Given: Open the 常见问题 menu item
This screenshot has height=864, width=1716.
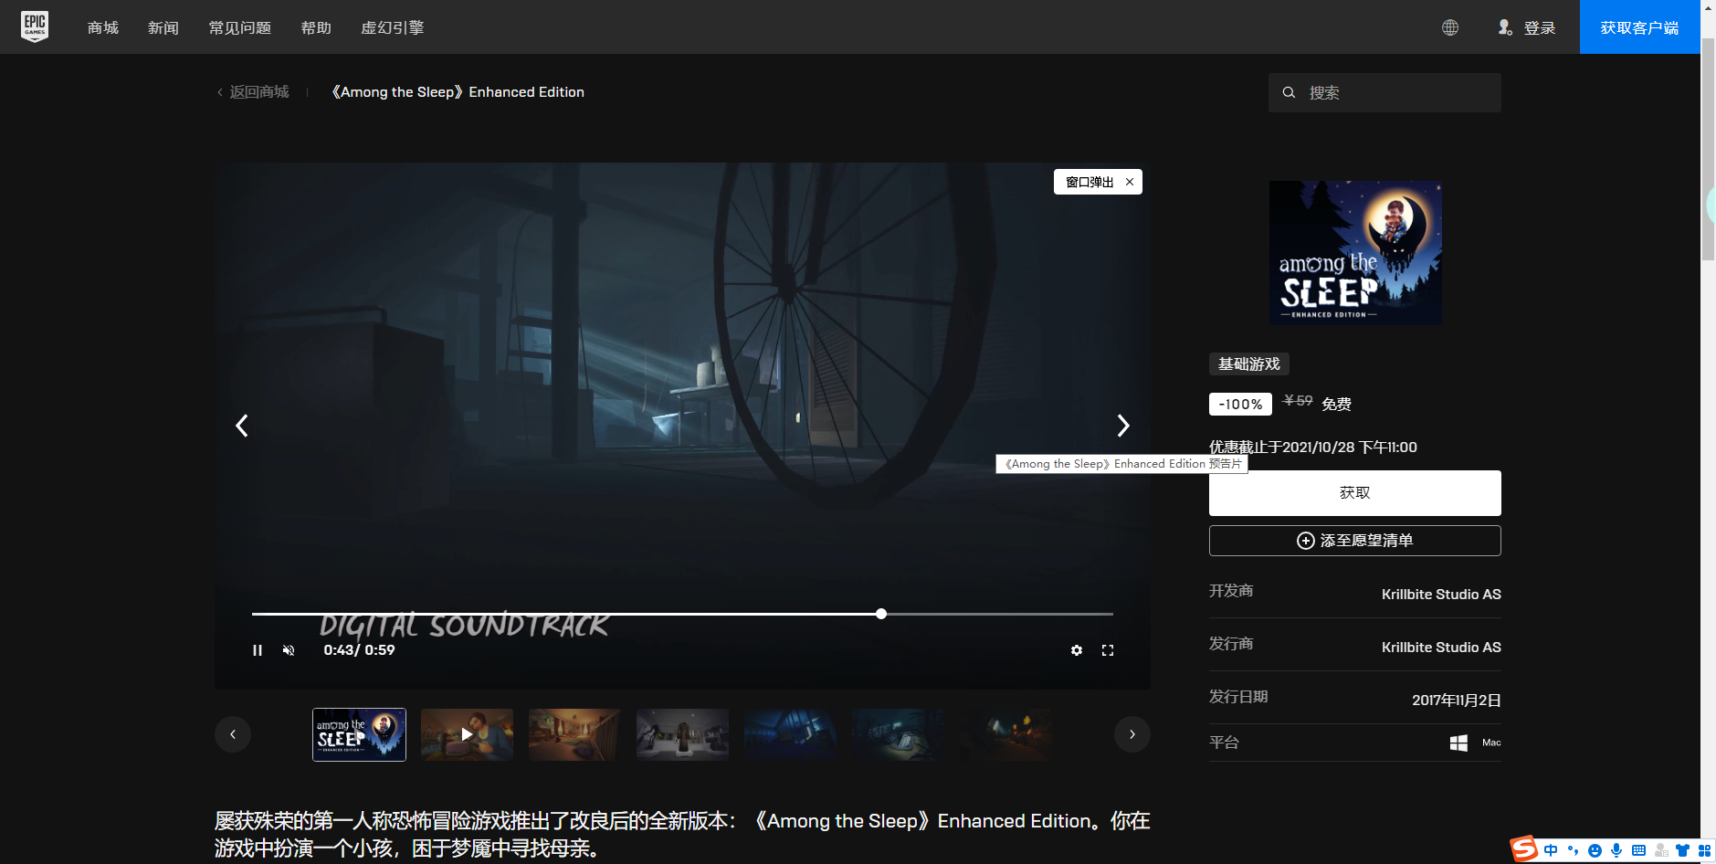Looking at the screenshot, I should click(x=240, y=27).
